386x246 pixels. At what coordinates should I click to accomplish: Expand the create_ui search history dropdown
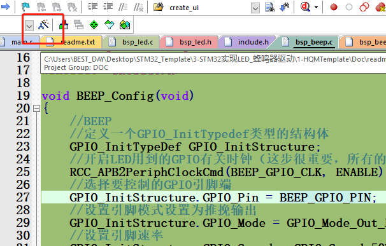pos(255,9)
